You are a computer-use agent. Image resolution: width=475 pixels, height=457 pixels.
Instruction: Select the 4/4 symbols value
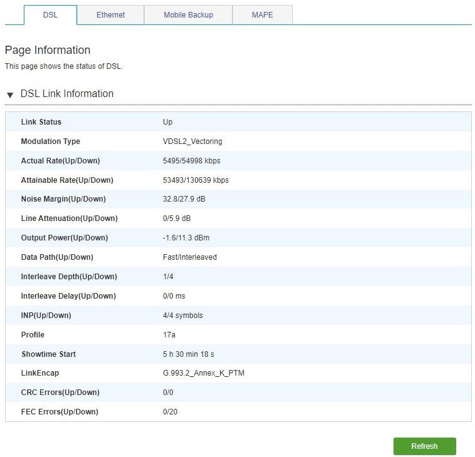183,316
